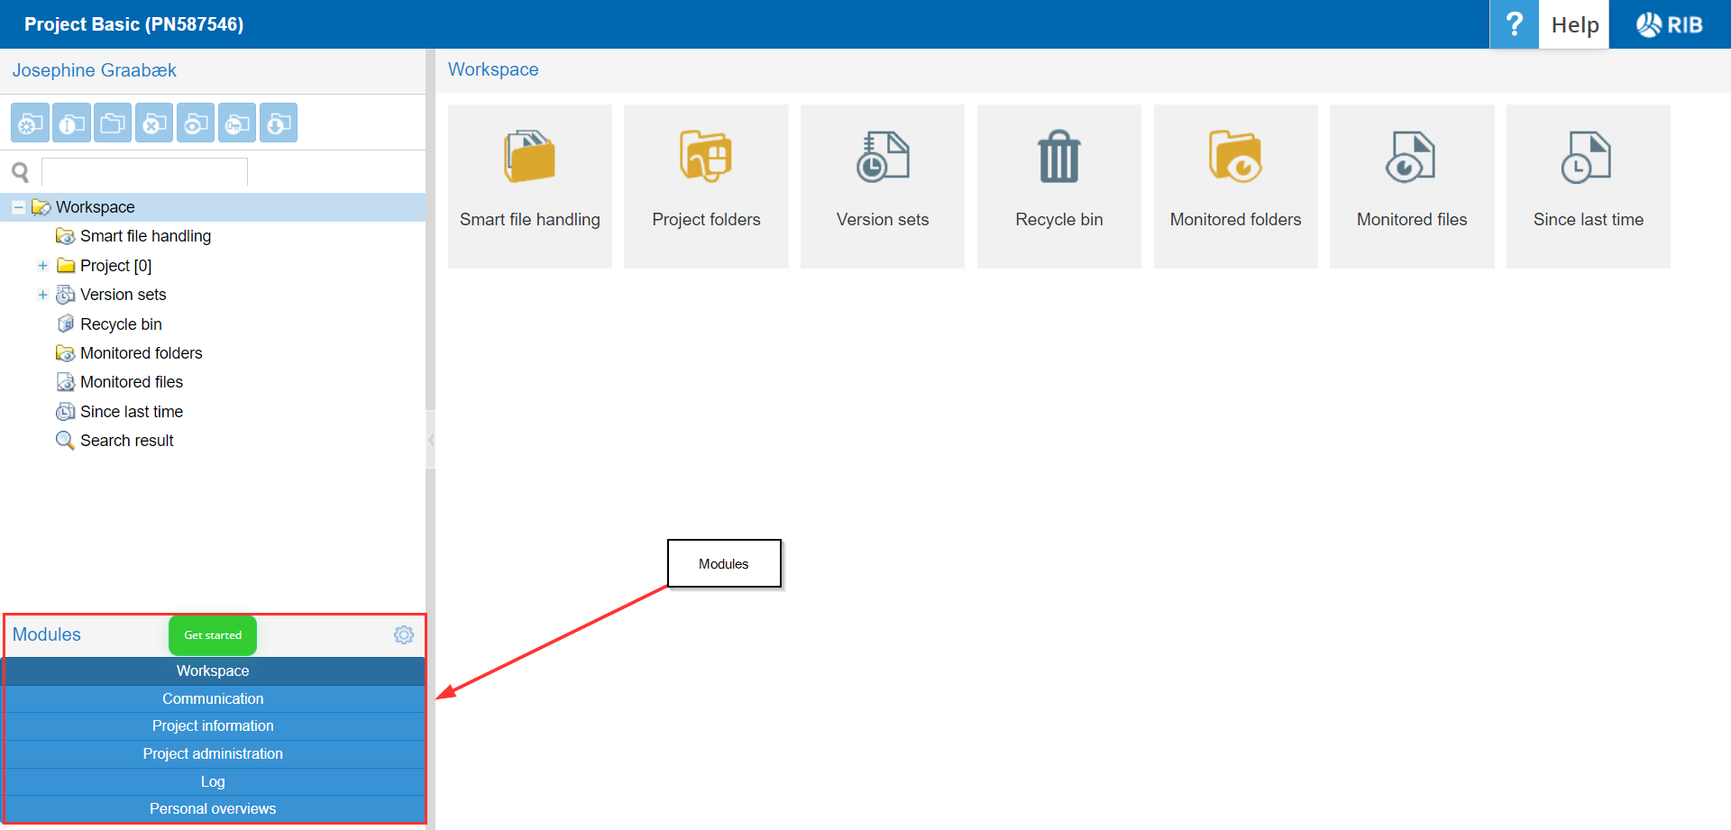This screenshot has width=1731, height=830.
Task: Open the Personal overviews module
Action: pyautogui.click(x=213, y=809)
